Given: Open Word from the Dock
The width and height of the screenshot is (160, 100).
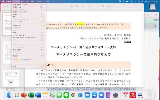Looking at the screenshot, I should click(38, 95).
